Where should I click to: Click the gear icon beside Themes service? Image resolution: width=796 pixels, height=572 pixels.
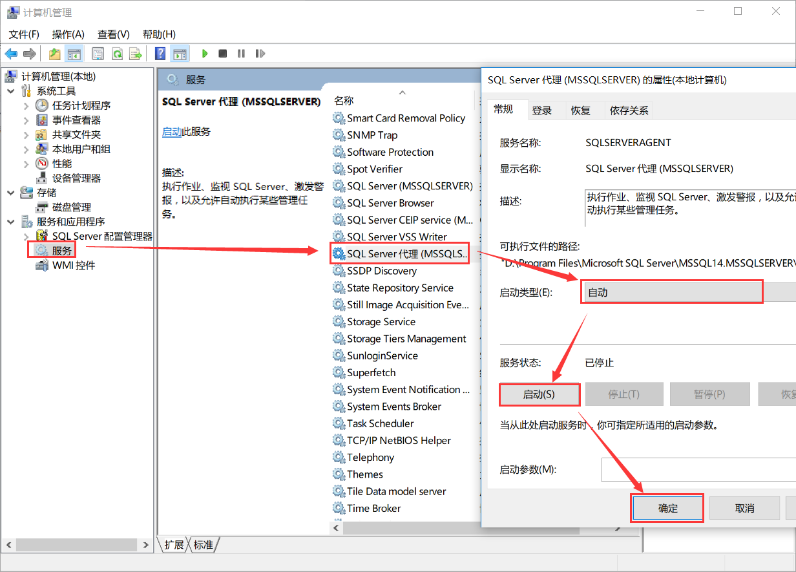click(x=339, y=474)
